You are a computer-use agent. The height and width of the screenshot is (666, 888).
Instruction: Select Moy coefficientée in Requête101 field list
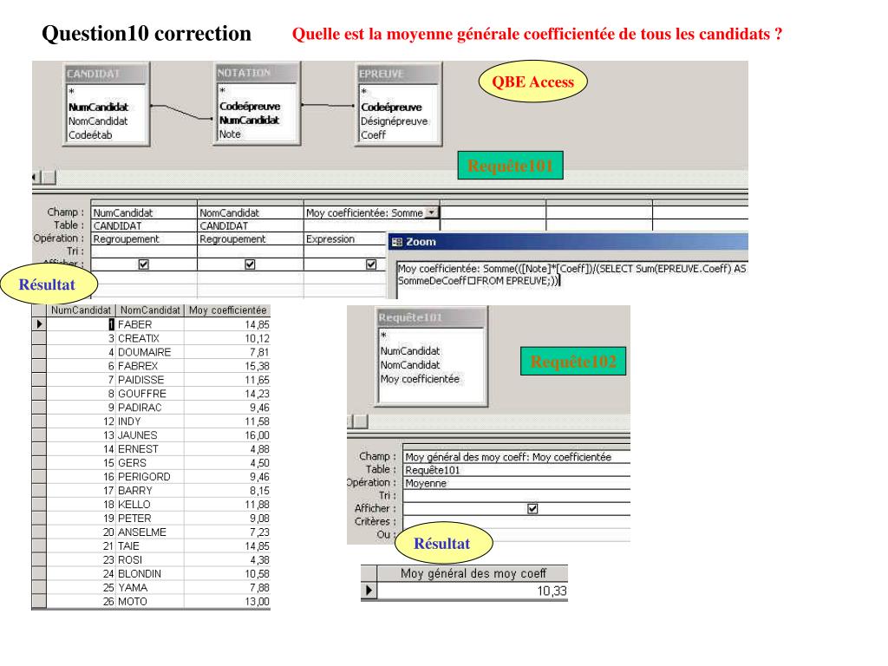tap(421, 379)
